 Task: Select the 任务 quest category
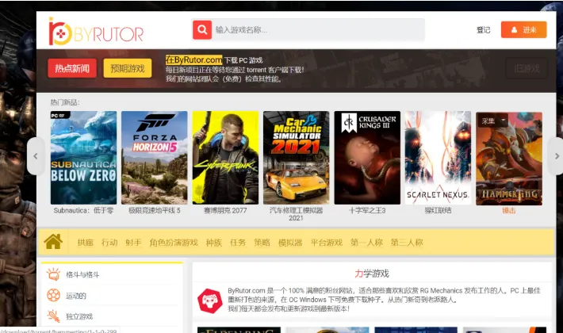238,243
